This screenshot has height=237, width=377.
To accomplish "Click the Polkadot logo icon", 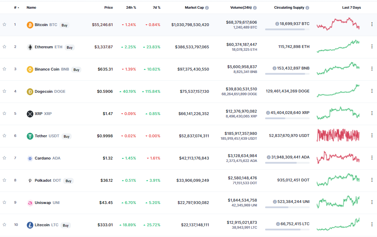I will pos(30,180).
